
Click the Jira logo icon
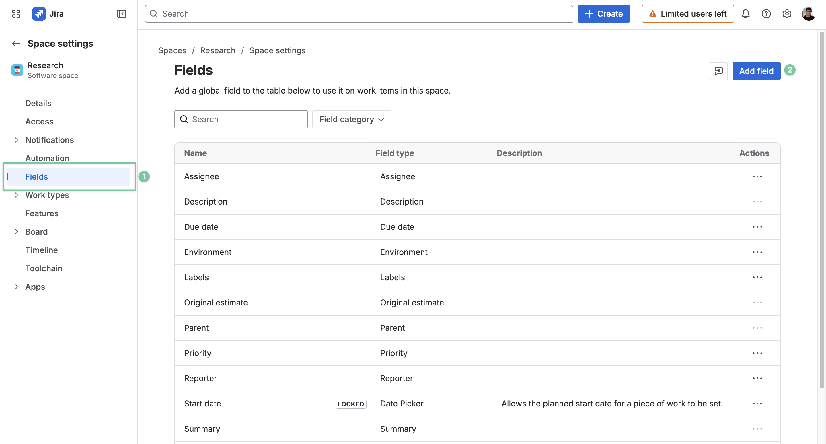39,14
